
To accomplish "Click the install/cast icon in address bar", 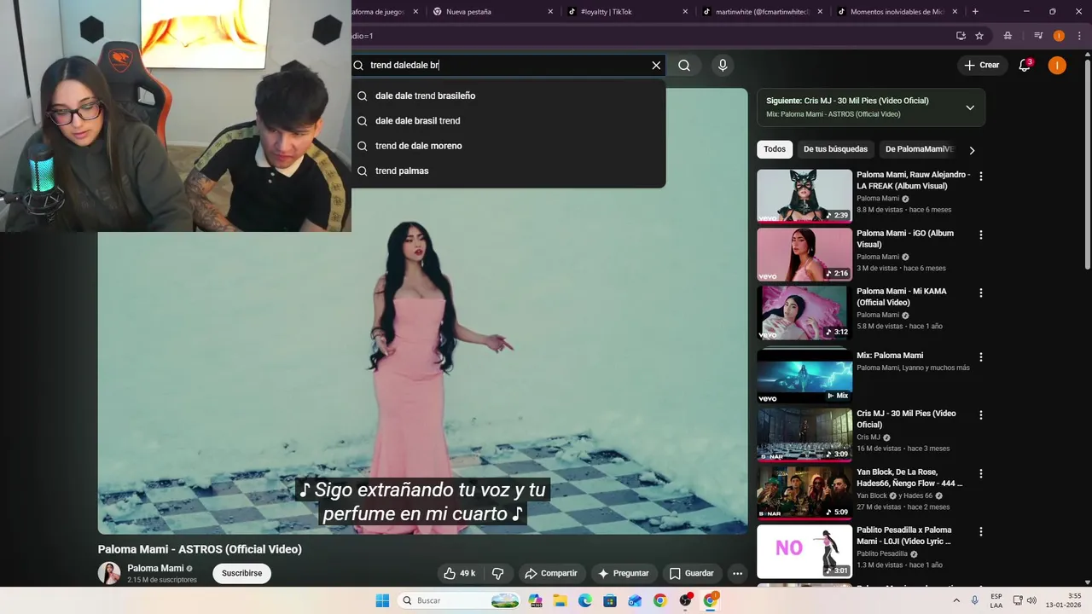I will point(961,36).
